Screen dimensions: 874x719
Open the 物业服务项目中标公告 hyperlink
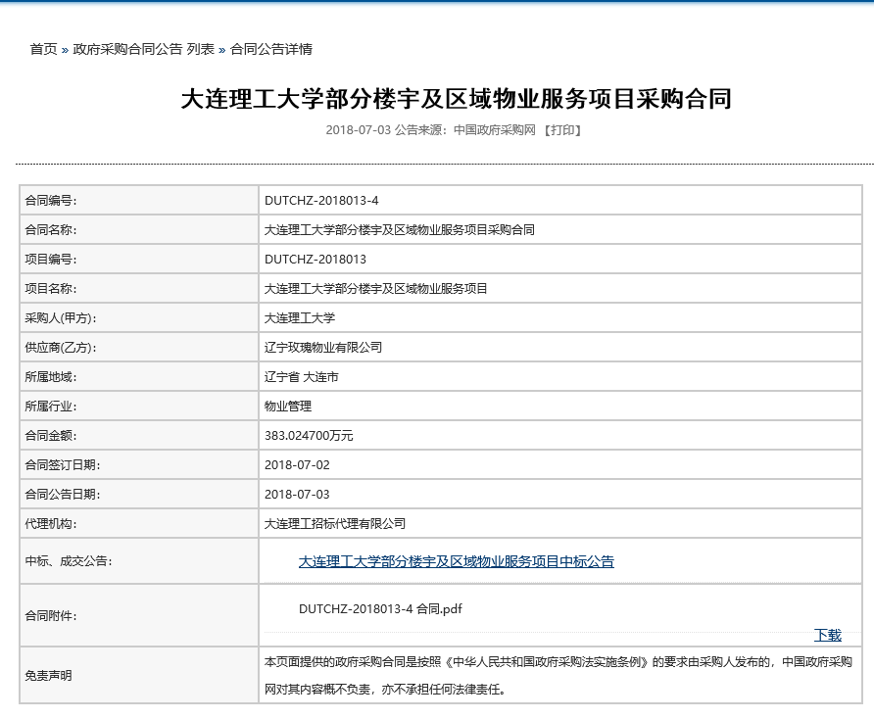click(x=456, y=561)
